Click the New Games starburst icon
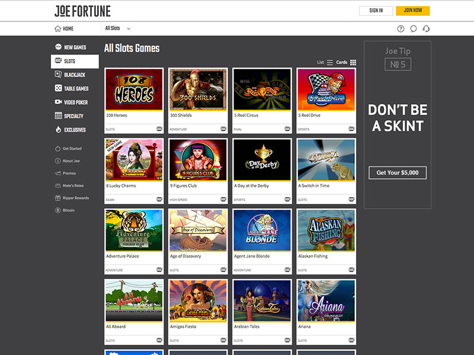 click(57, 47)
